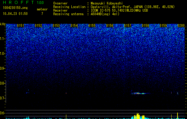Click the Ovserver field label
This screenshot has height=119, width=187.
pos(60,3)
